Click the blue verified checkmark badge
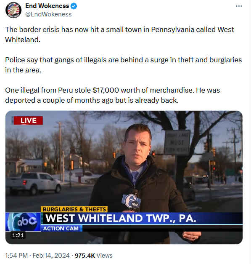The image size is (251, 264). pos(74,6)
